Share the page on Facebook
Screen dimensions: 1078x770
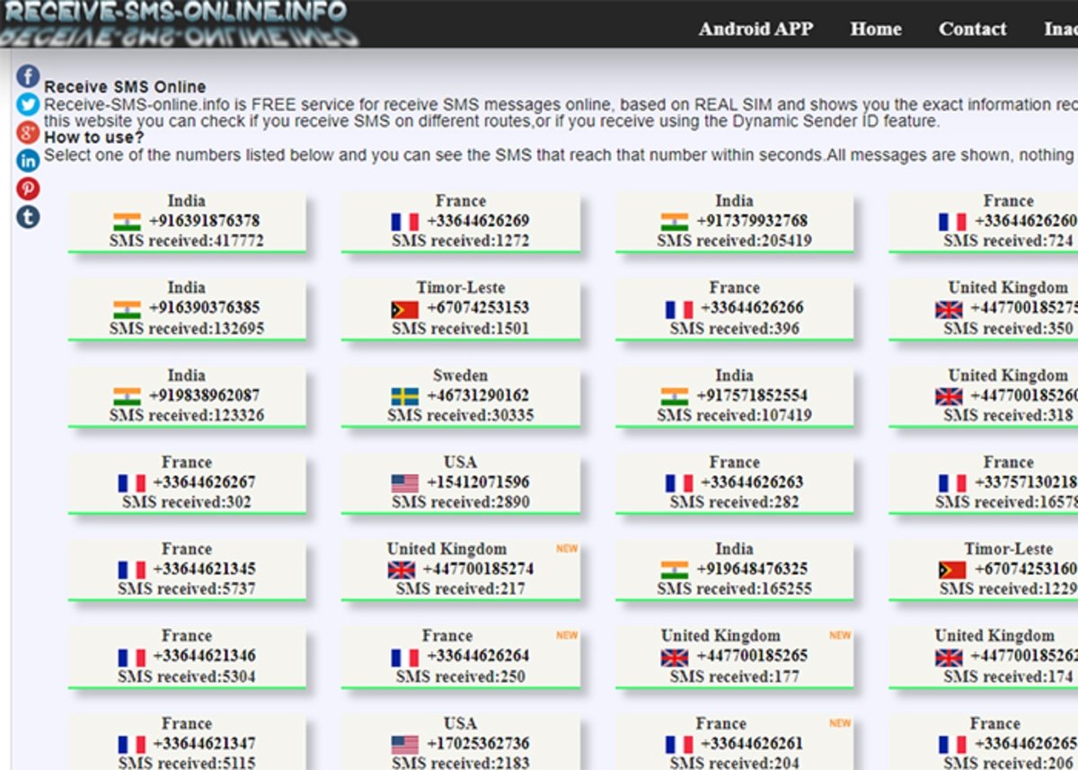pyautogui.click(x=28, y=77)
